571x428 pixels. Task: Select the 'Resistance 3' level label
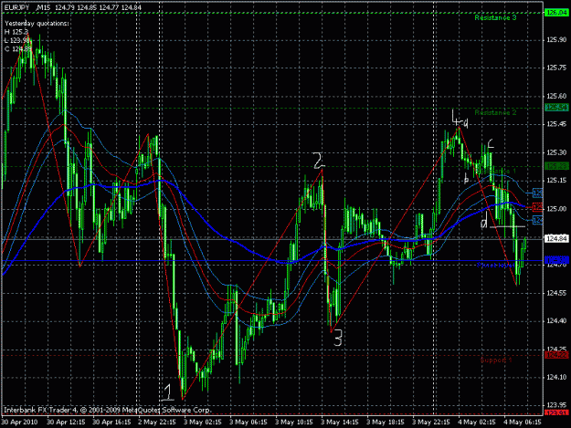pos(495,18)
